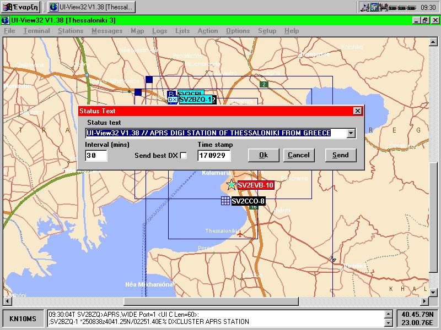The width and height of the screenshot is (441, 330).
Task: Click the KN10MS locator panel
Action: click(23, 319)
